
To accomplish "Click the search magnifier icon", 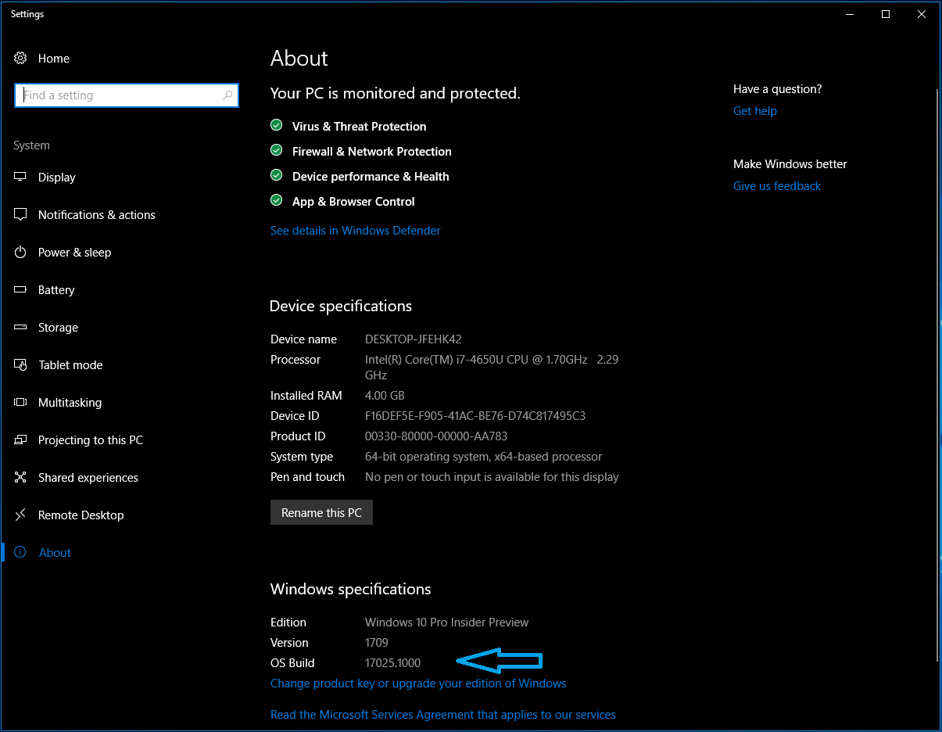I will [227, 95].
